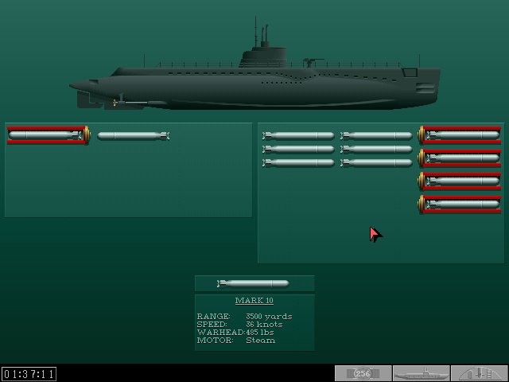Pick bottom-row right forward reserve torpedo
Screen dimensions: 509x382
pos(376,162)
